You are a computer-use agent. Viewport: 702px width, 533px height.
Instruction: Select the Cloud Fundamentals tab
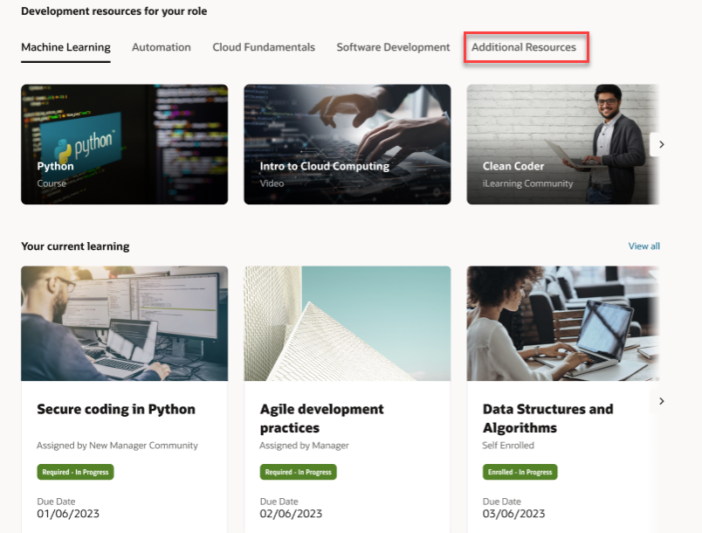[264, 47]
